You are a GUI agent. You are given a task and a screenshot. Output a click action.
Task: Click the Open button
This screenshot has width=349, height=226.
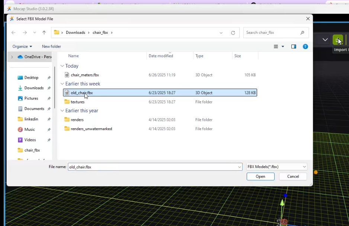[260, 176]
